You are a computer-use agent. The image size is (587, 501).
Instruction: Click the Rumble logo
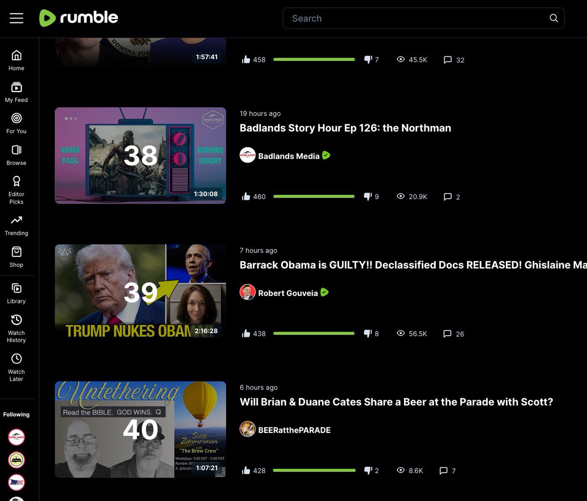(79, 18)
